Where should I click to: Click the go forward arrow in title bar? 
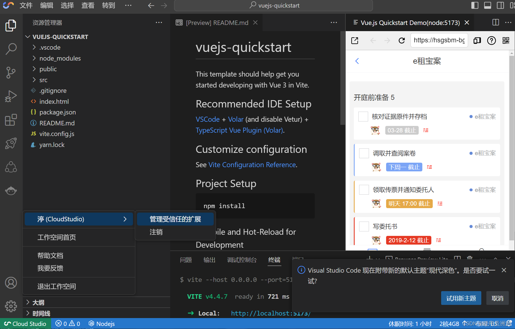click(x=164, y=6)
